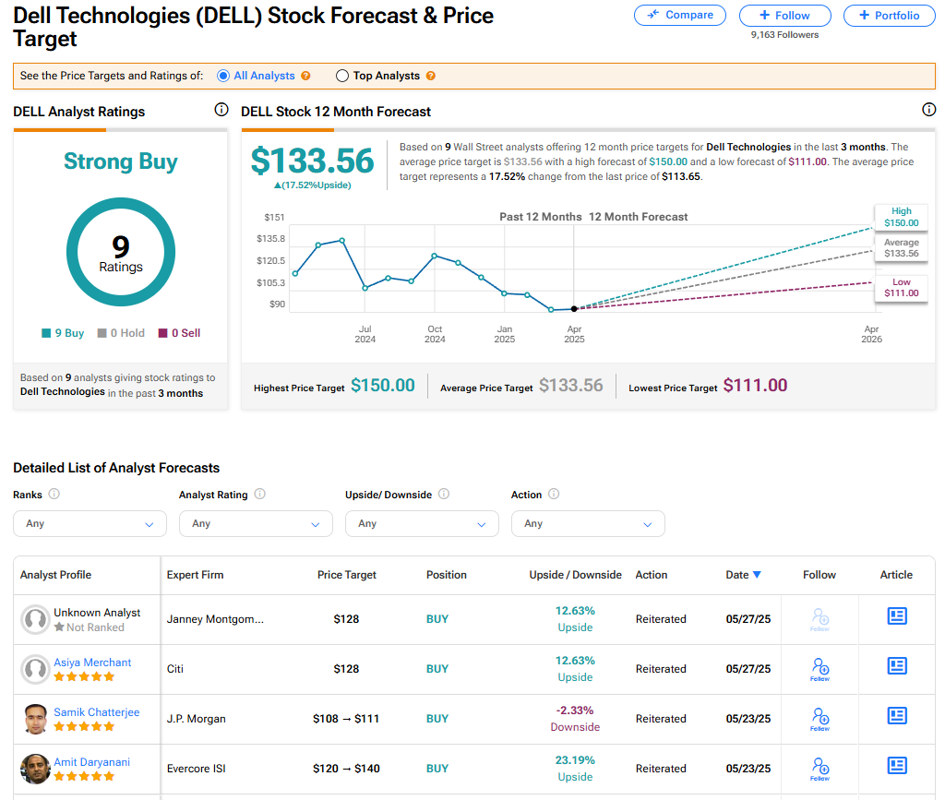Click the April 2025 chart data point
This screenshot has width=945, height=800.
point(574,308)
